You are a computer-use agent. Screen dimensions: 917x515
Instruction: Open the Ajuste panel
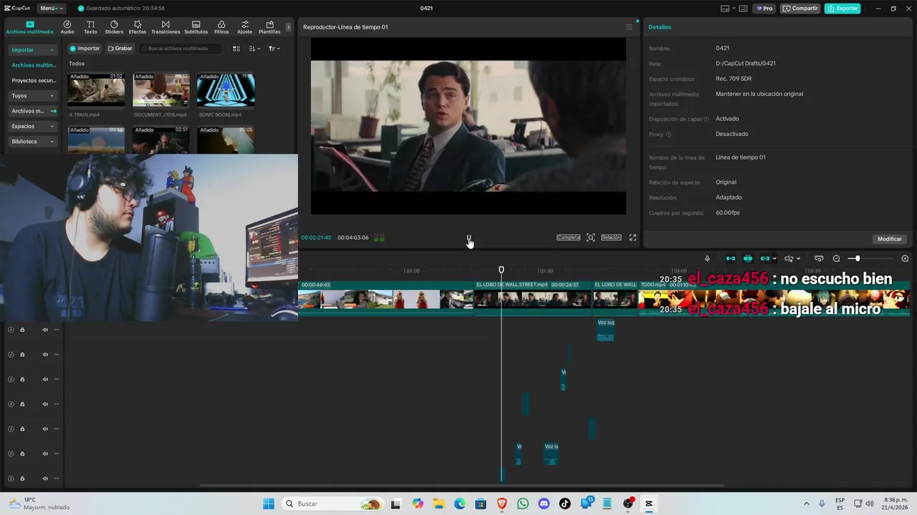(244, 27)
